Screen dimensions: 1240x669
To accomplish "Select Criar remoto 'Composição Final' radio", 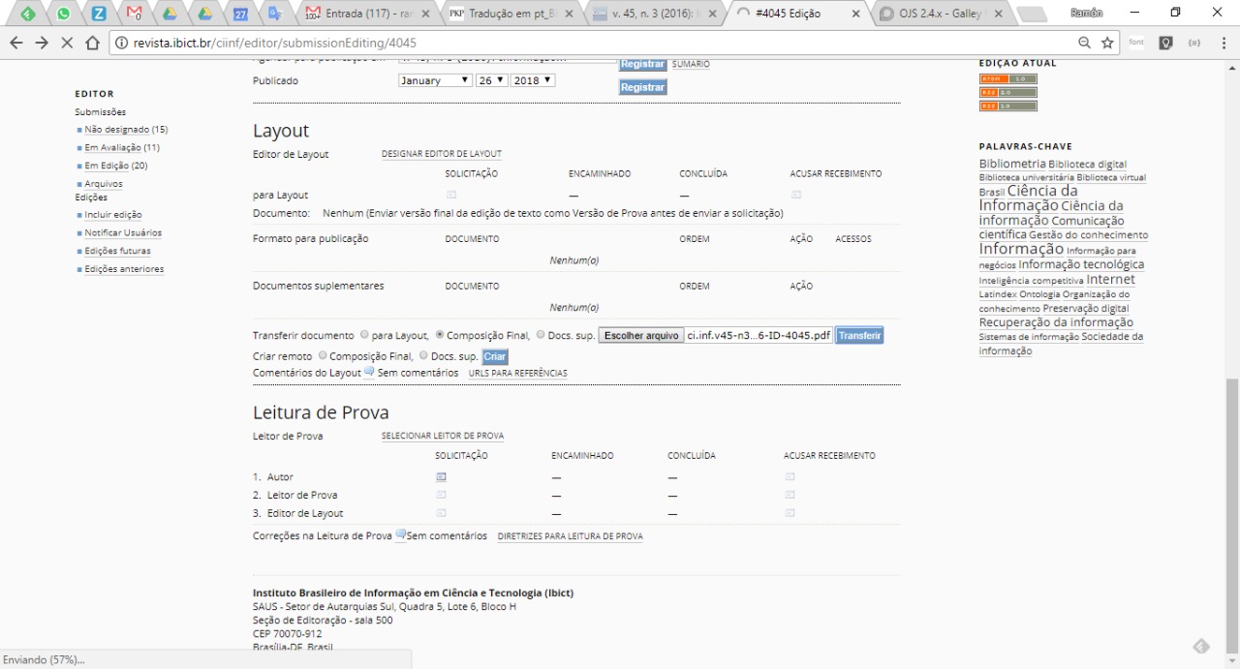I will (323, 355).
